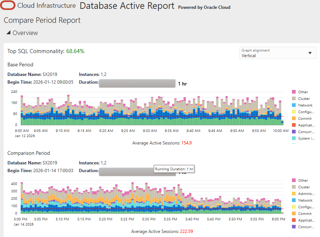Click the Running Duration tooltip
The image size is (320, 237).
tap(174, 169)
